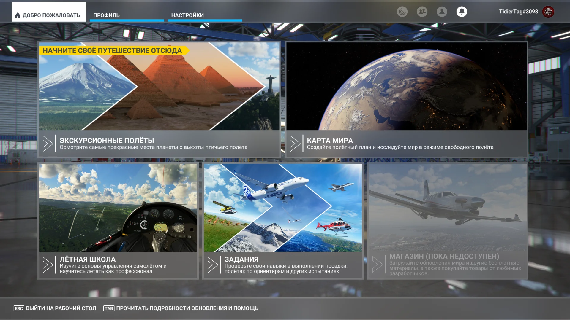The height and width of the screenshot is (320, 570).
Task: Open the ДОБРО ПОЖАЛОВАТЬ home tab
Action: (x=49, y=12)
